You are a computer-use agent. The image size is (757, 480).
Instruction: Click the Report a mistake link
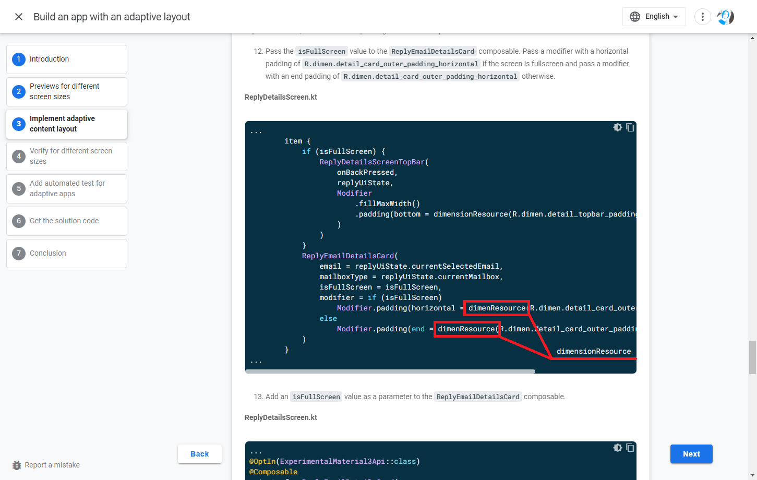point(52,465)
